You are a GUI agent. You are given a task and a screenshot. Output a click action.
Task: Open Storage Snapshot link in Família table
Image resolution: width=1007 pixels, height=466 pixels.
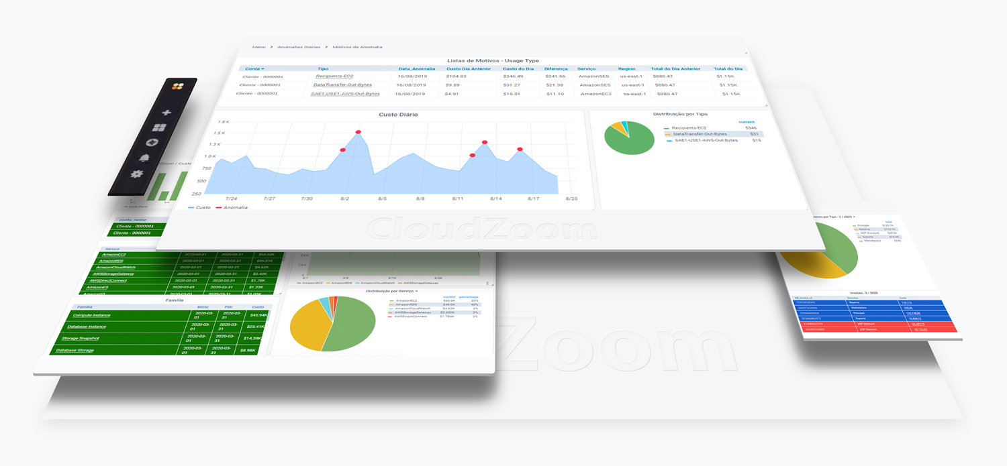point(81,339)
